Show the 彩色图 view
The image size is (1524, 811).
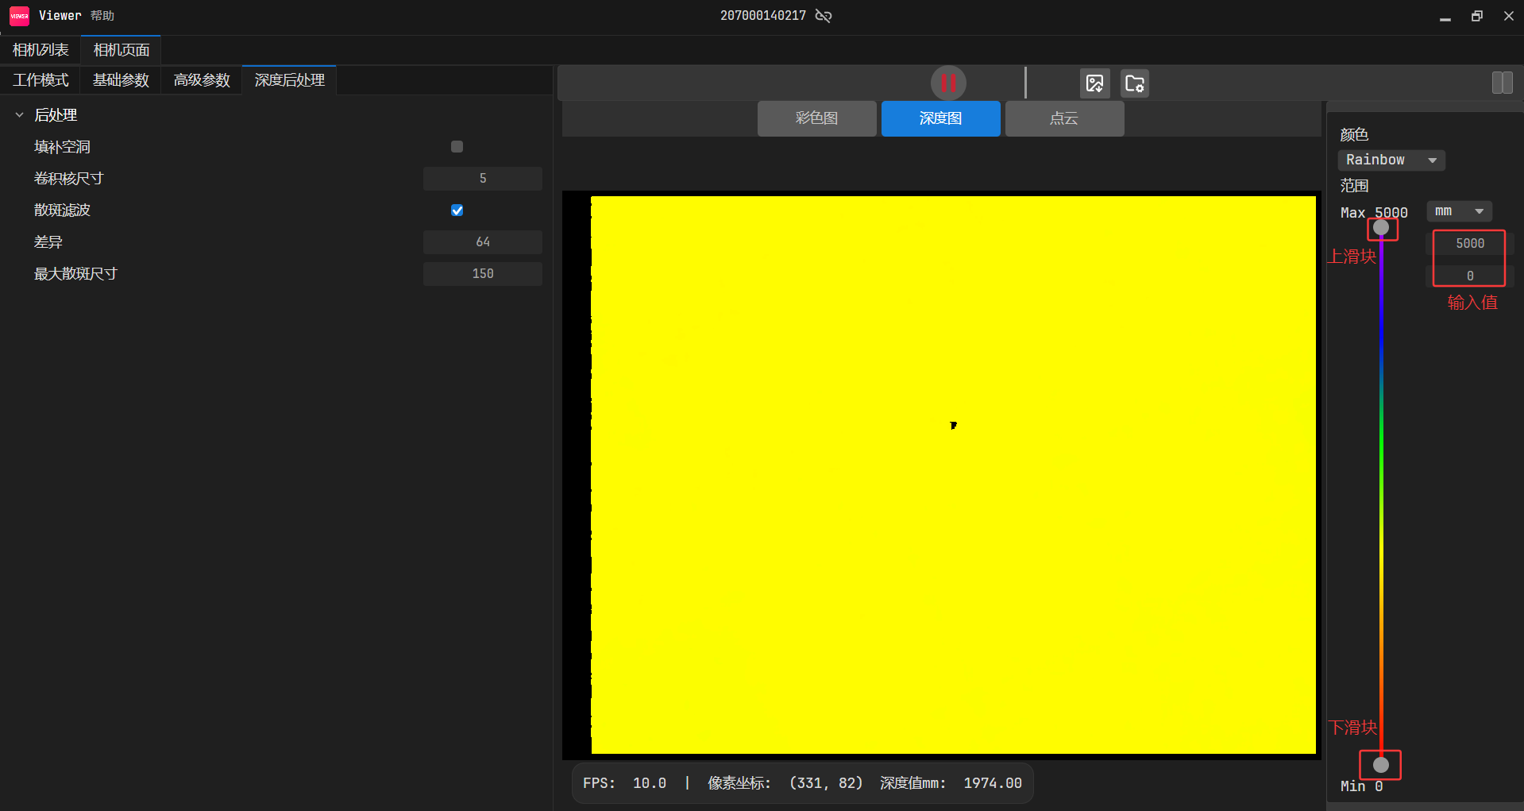pos(817,118)
